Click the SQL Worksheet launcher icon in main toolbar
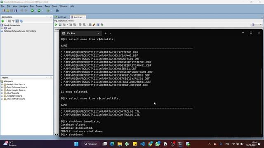Screen dimensions: 264x148 pyautogui.click(x=48, y=11)
